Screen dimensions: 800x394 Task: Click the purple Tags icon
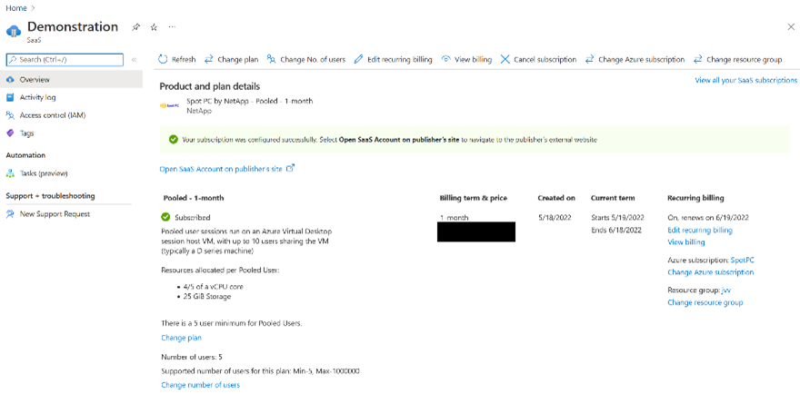click(x=10, y=133)
